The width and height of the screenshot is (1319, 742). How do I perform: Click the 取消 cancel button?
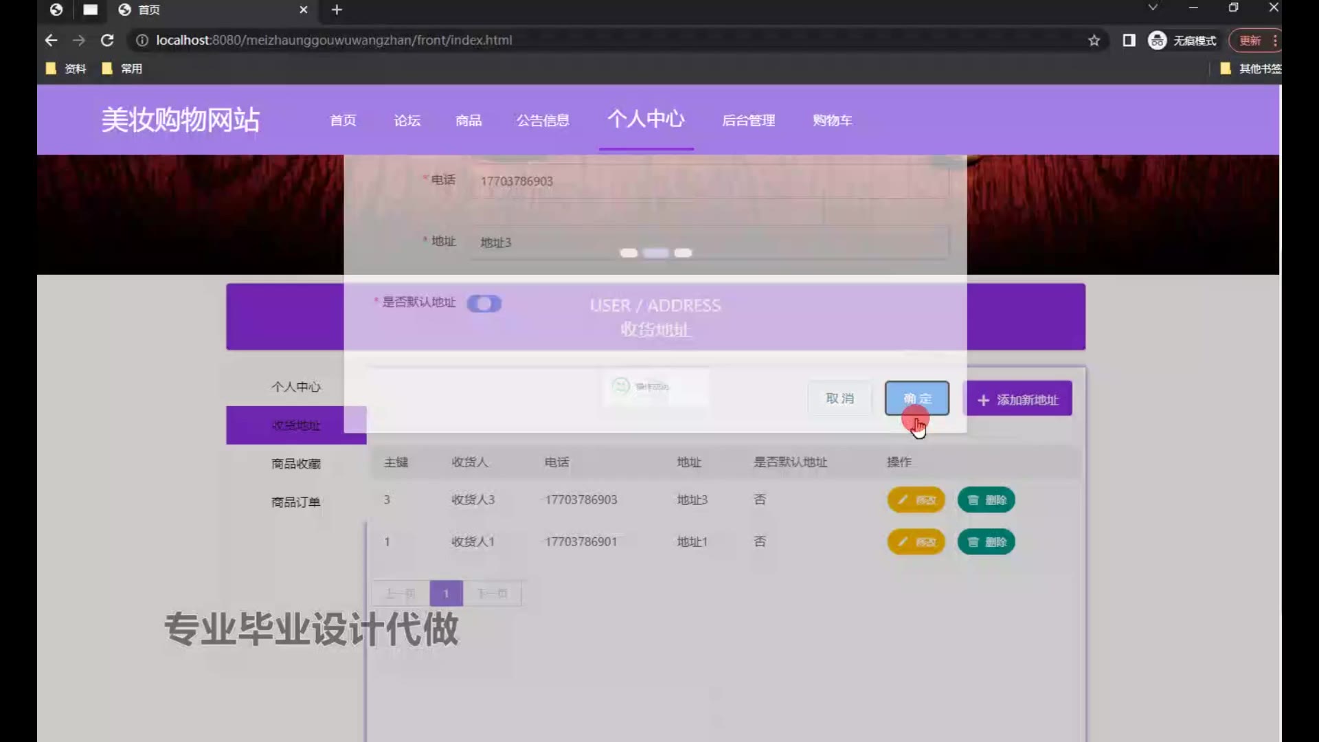pos(839,398)
